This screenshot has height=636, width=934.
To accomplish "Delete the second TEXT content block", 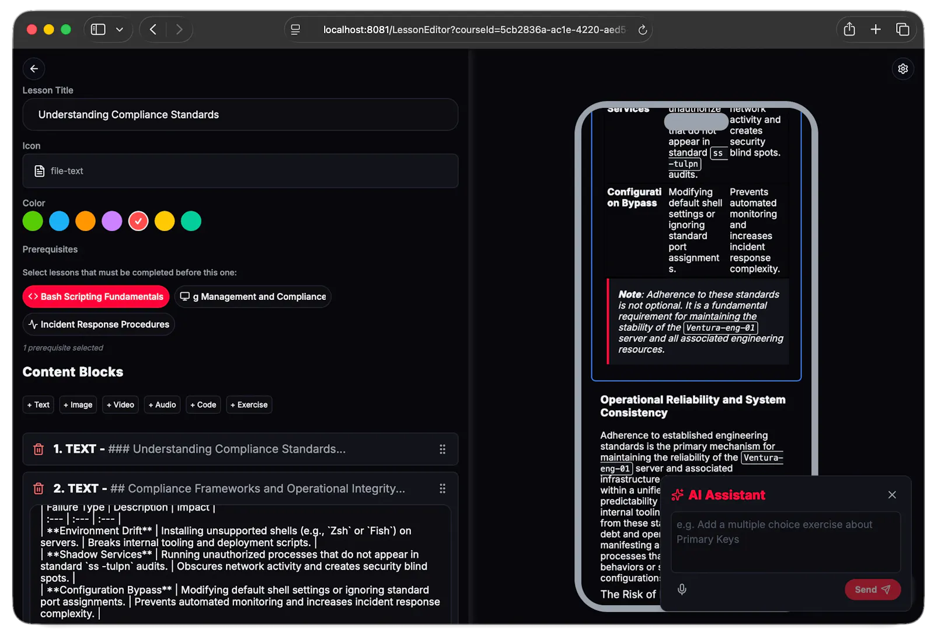I will pos(39,488).
